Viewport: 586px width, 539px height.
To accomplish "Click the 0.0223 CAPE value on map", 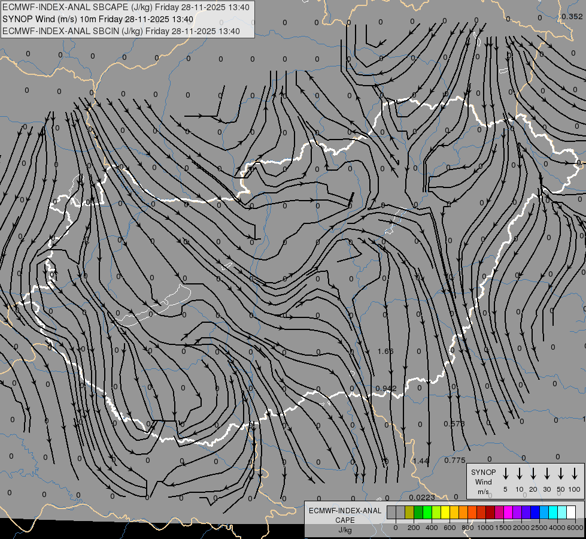I will [x=422, y=498].
